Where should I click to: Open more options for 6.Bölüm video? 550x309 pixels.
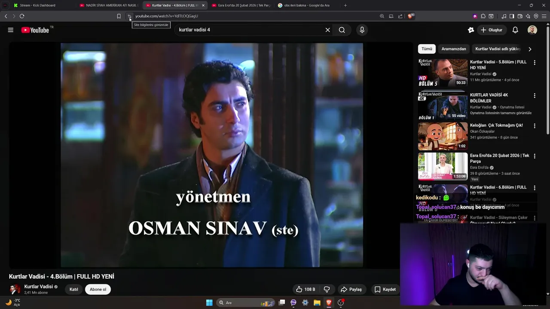click(x=535, y=188)
